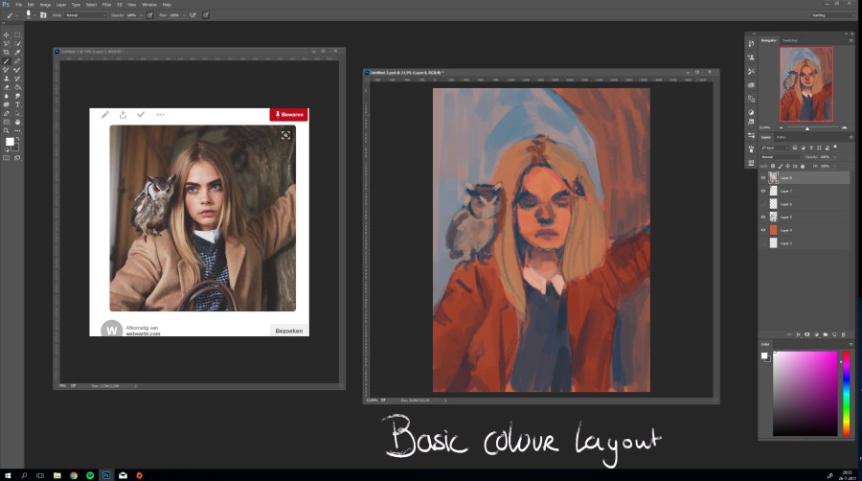Select the Eyedropper tool
The width and height of the screenshot is (862, 481).
(17, 52)
